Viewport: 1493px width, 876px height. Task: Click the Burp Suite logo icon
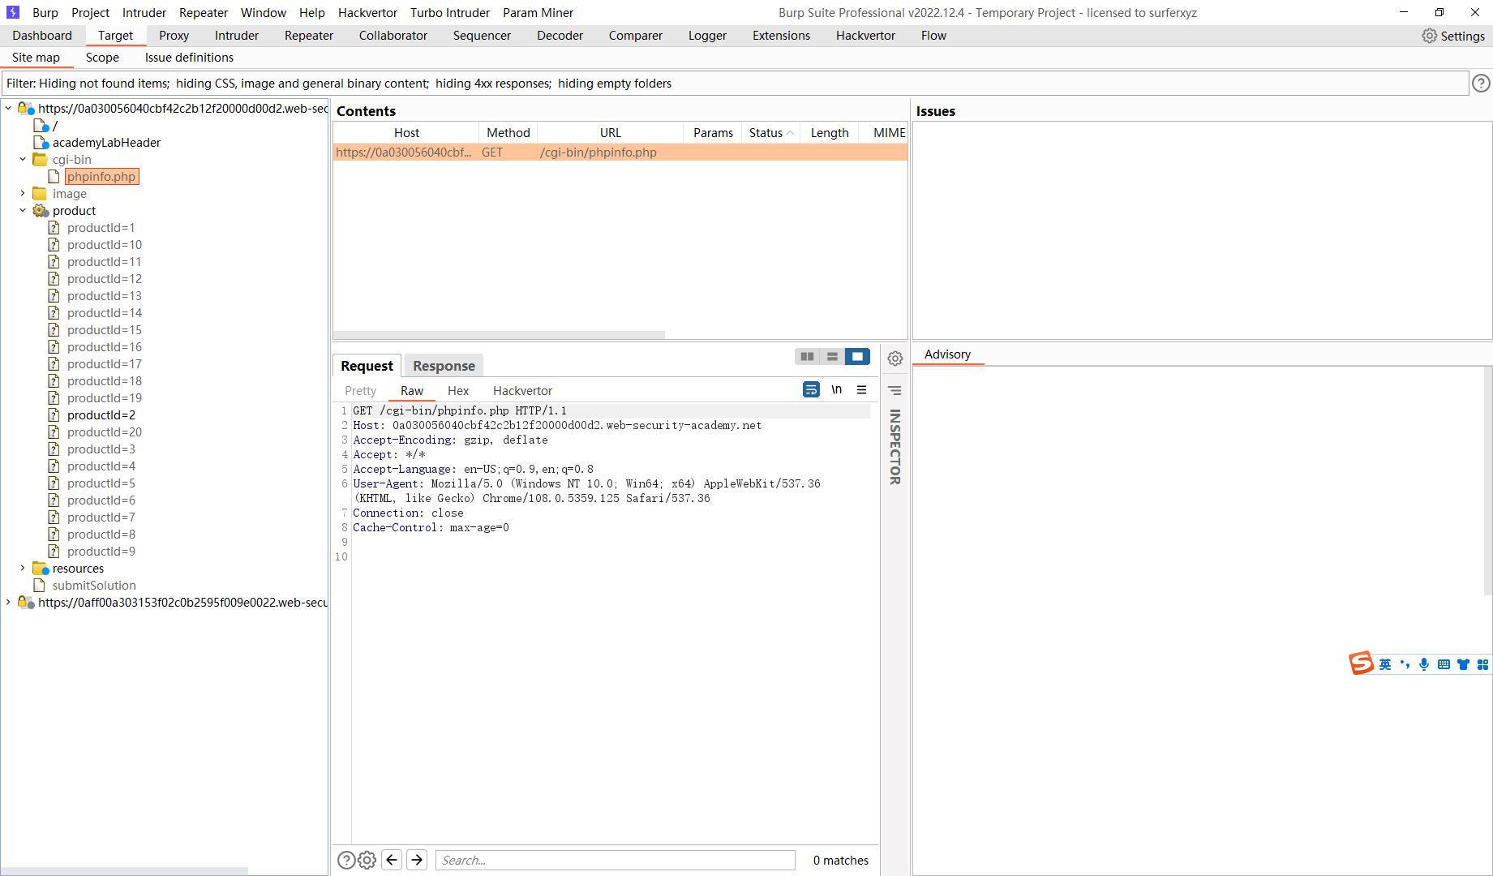tap(13, 12)
